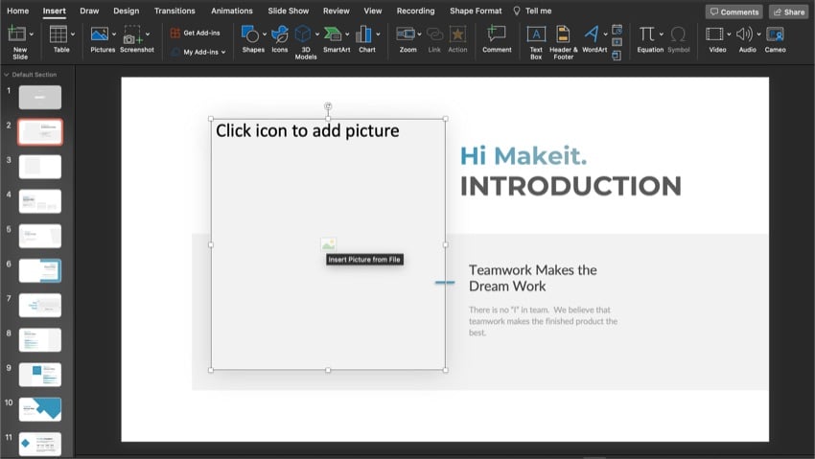This screenshot has height=459, width=815.
Task: Expand the Pictures dropdown arrow
Action: coord(114,34)
